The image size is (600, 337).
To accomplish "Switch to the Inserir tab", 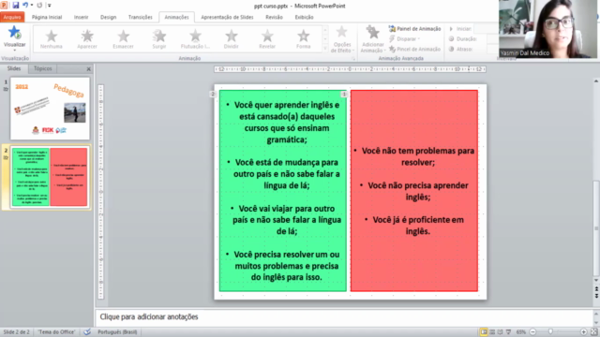I will coord(82,17).
